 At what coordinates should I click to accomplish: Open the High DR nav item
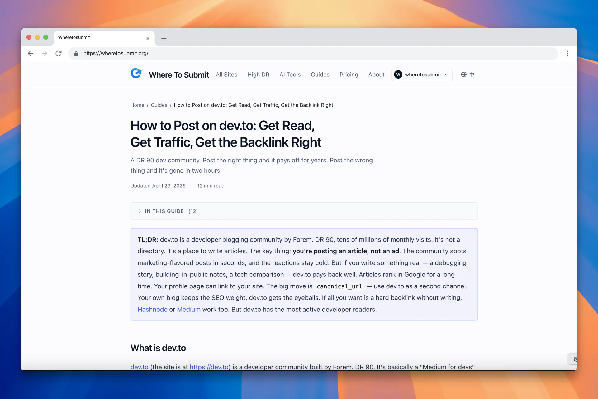point(258,75)
